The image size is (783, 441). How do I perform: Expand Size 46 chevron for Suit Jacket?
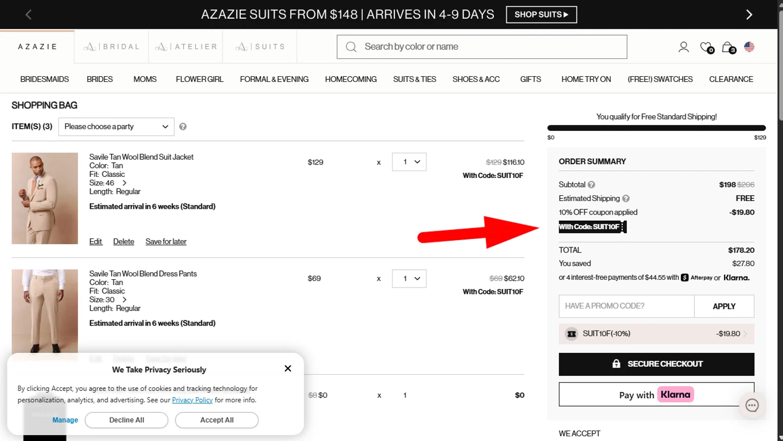point(124,183)
